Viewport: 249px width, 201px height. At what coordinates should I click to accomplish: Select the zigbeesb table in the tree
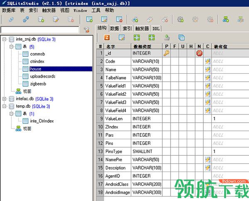tap(38, 84)
